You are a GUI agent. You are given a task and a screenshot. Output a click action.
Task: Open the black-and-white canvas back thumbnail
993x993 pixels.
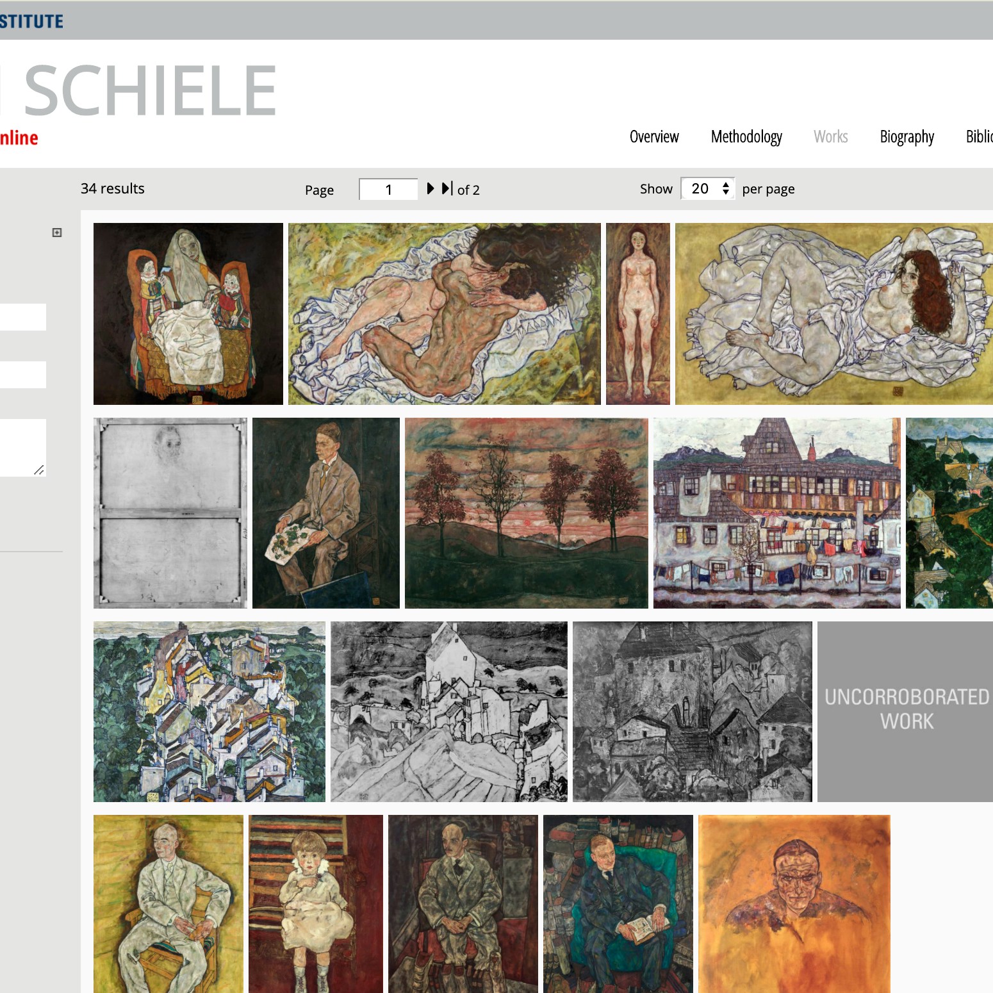(x=170, y=513)
